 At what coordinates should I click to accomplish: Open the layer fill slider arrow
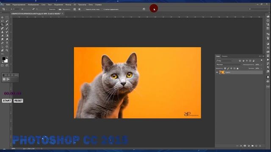tap(261, 68)
